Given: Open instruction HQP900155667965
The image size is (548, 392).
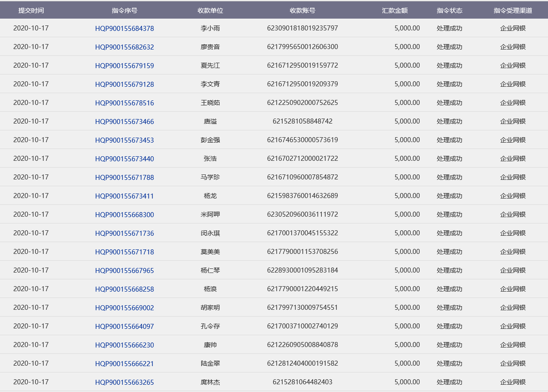Looking at the screenshot, I should coord(124,271).
